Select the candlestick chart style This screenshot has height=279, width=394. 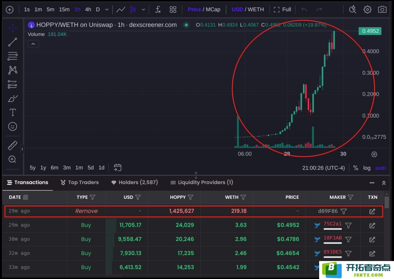point(133,10)
